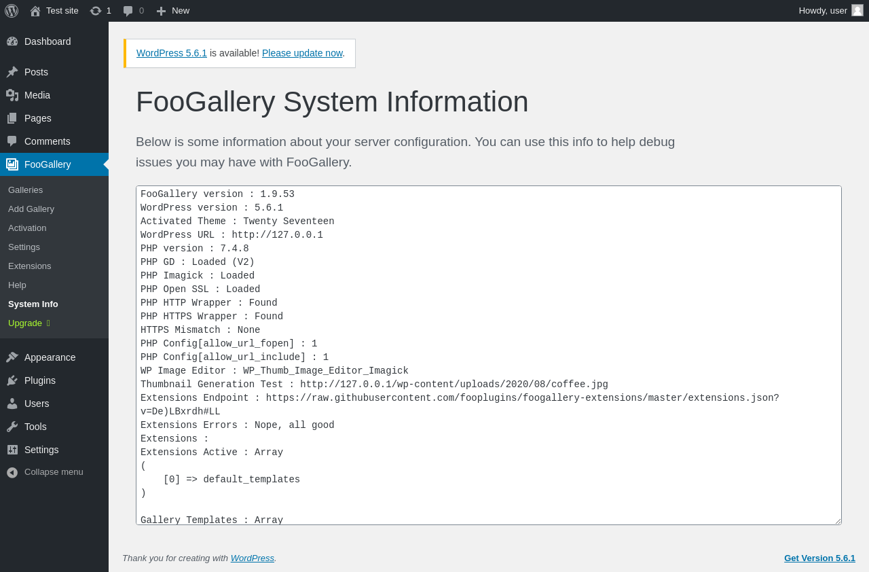Click the WordPress 5.6.1 notice link
Image resolution: width=869 pixels, height=572 pixels.
(x=172, y=53)
